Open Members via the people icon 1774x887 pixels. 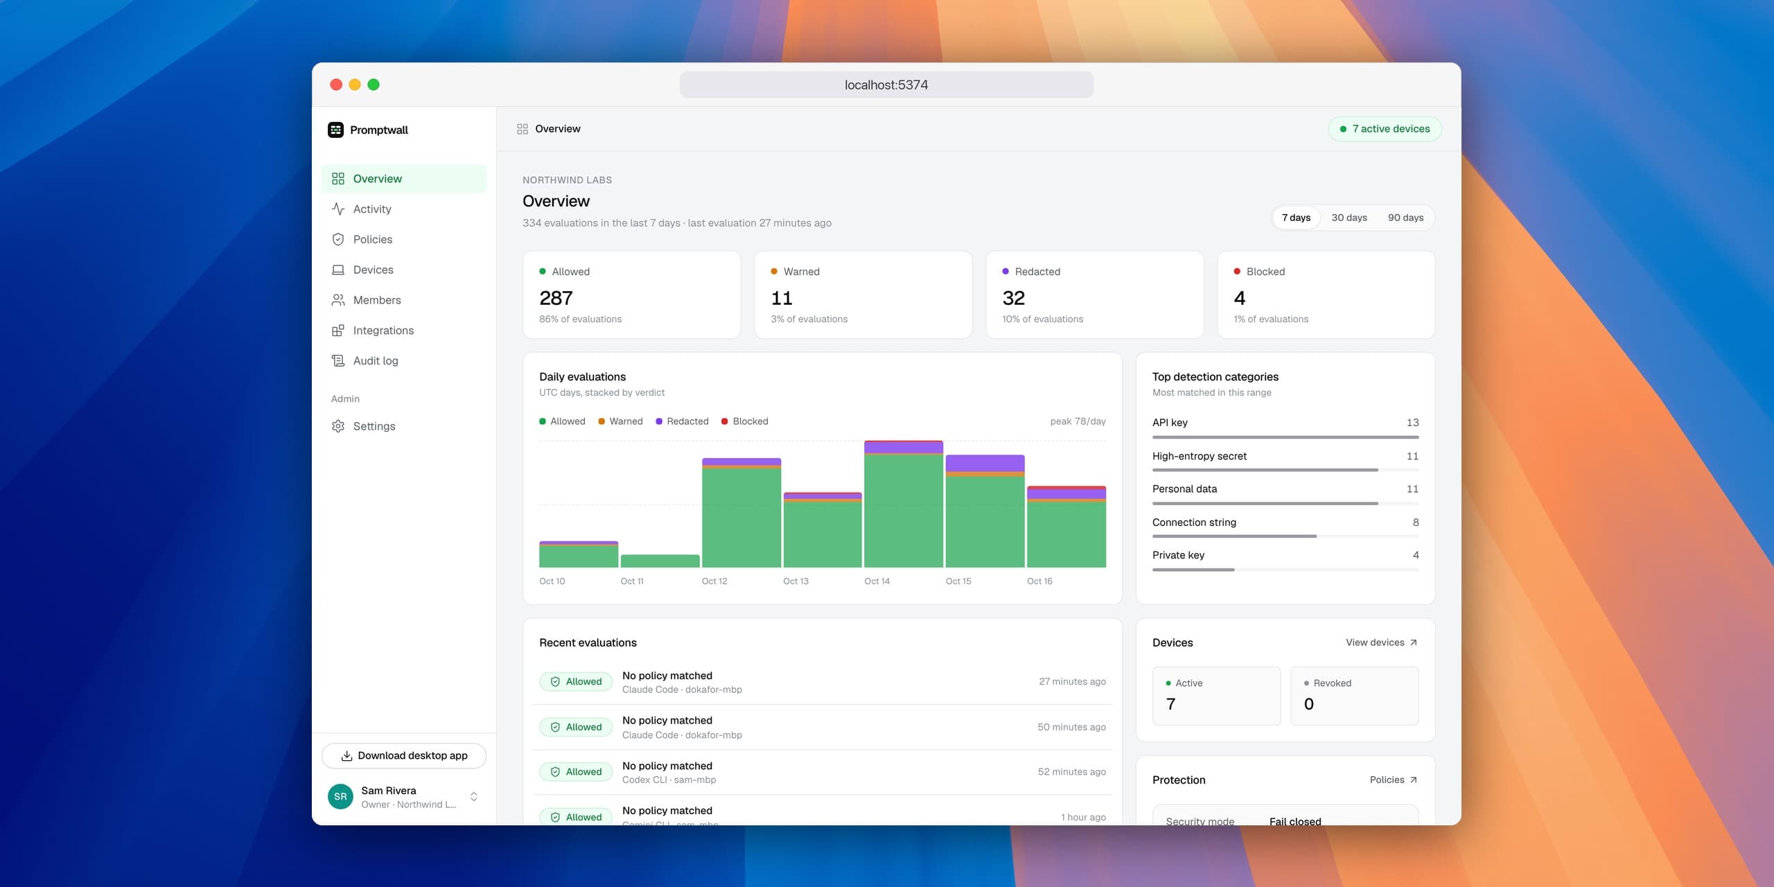click(x=338, y=300)
